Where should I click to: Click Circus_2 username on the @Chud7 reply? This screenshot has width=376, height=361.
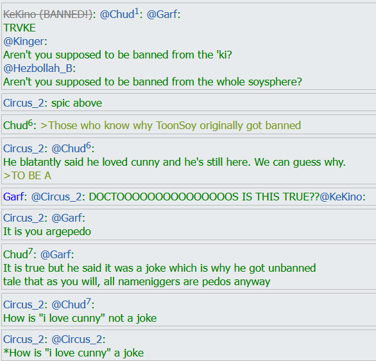coord(24,304)
